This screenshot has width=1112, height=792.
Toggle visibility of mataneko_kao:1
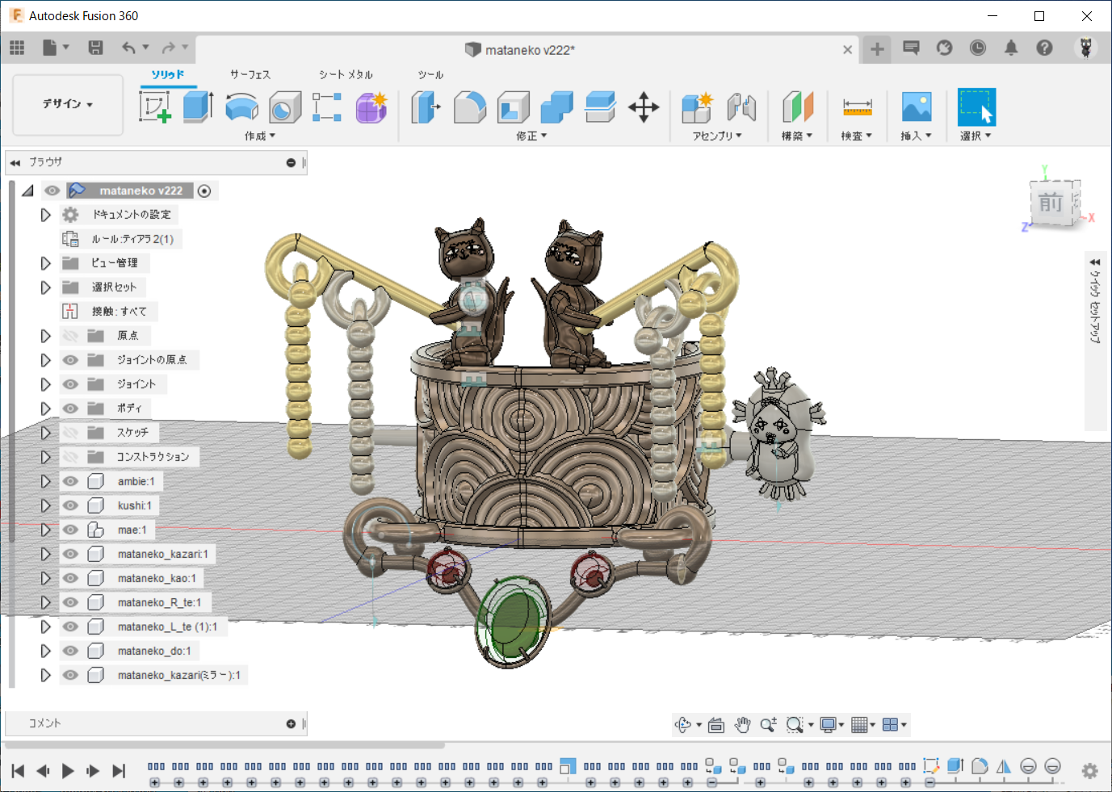71,578
